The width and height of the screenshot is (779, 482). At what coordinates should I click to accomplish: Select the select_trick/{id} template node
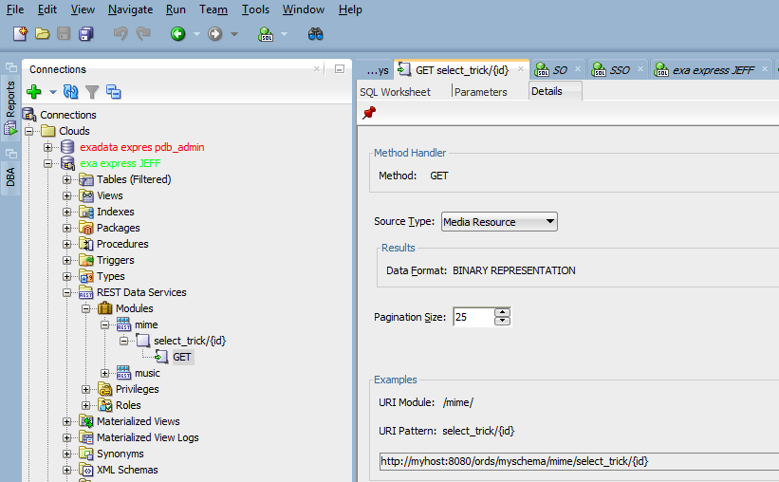[190, 341]
